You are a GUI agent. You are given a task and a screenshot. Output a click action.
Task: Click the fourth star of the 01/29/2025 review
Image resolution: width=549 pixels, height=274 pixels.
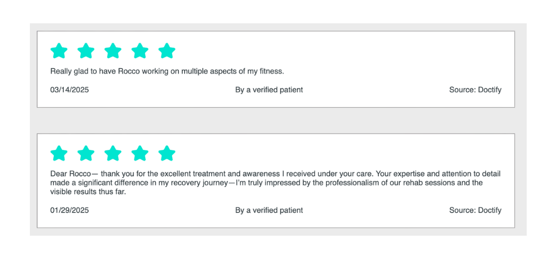click(x=140, y=153)
